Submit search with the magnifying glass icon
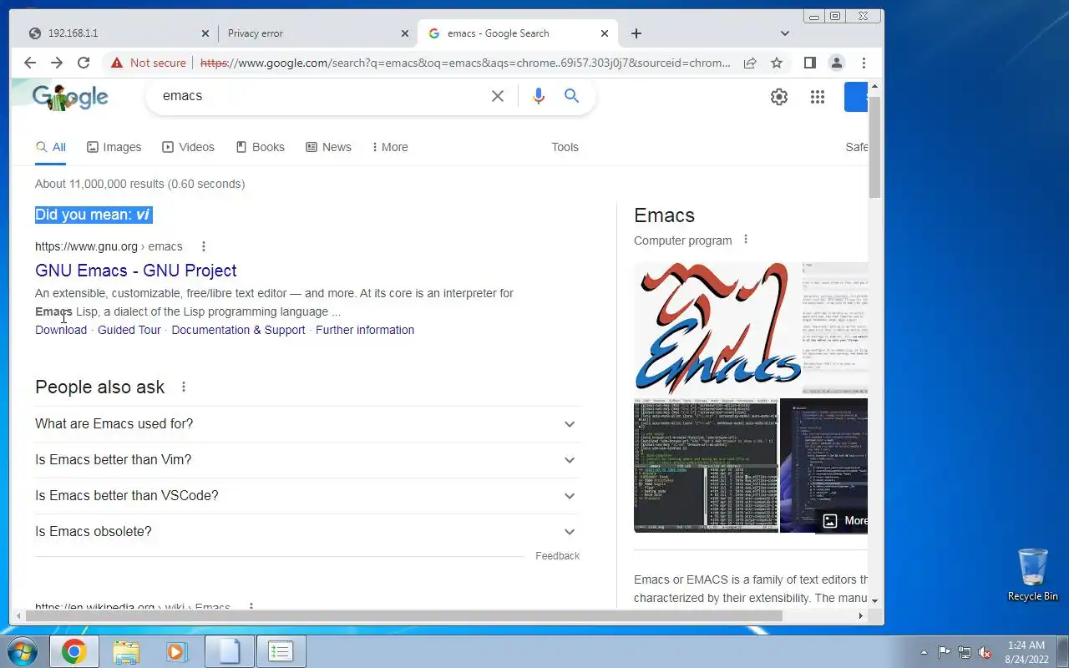 (571, 96)
